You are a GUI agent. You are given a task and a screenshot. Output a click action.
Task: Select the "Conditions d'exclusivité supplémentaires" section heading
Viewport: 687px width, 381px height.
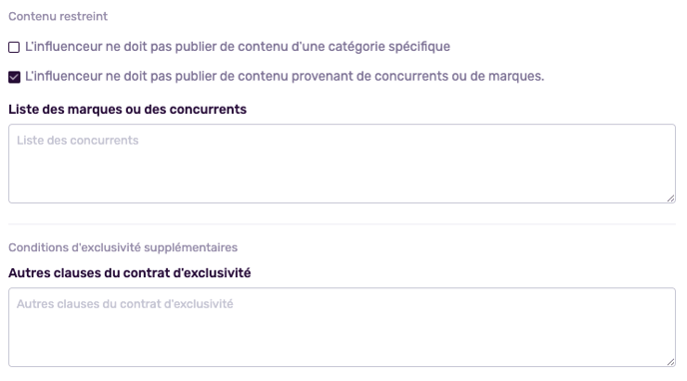tap(123, 247)
